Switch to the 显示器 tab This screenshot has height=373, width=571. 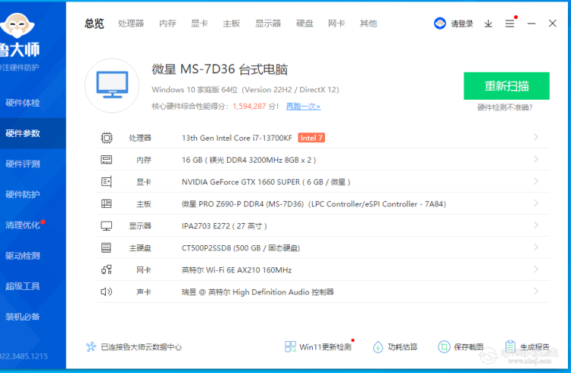coord(268,24)
